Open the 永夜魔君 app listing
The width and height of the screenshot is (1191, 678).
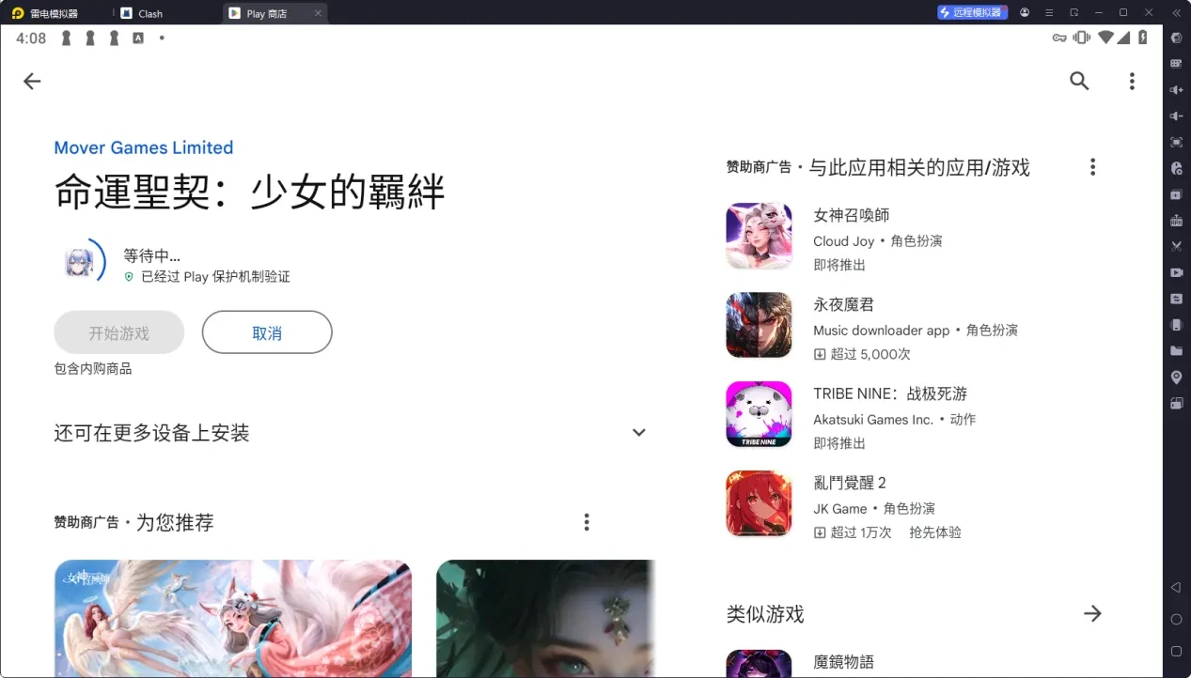click(912, 329)
